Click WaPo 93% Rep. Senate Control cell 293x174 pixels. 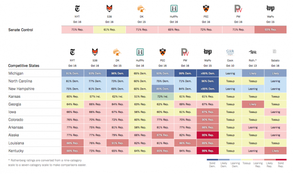point(271,29)
